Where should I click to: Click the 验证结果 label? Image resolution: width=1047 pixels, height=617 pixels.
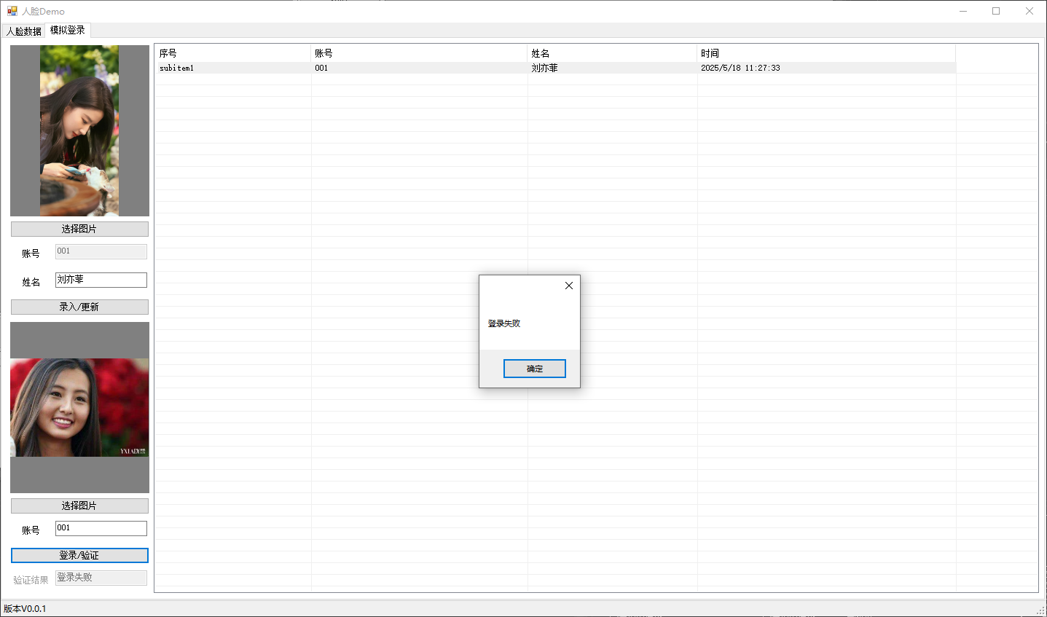coord(31,580)
